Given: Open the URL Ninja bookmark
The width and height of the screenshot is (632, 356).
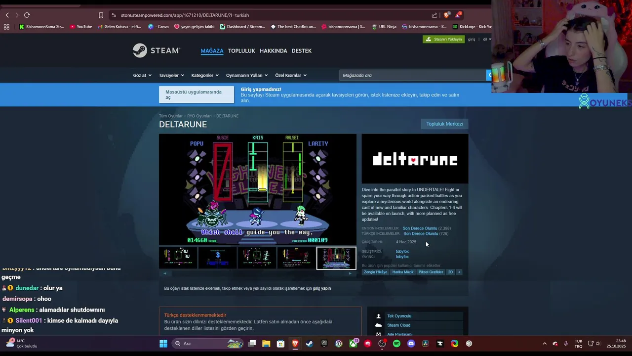Looking at the screenshot, I should point(383,27).
